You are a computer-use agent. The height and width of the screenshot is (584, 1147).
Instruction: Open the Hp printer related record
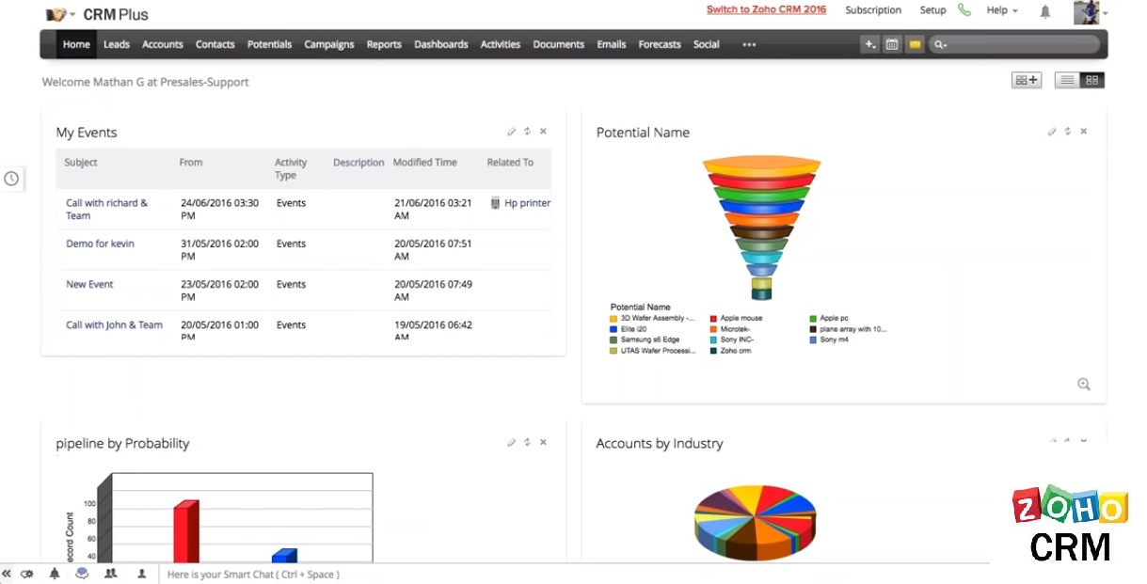[x=528, y=203]
